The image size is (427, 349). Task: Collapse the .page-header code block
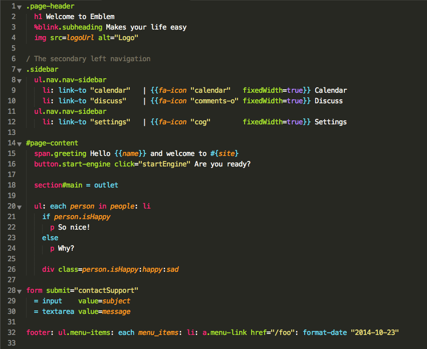click(x=19, y=7)
